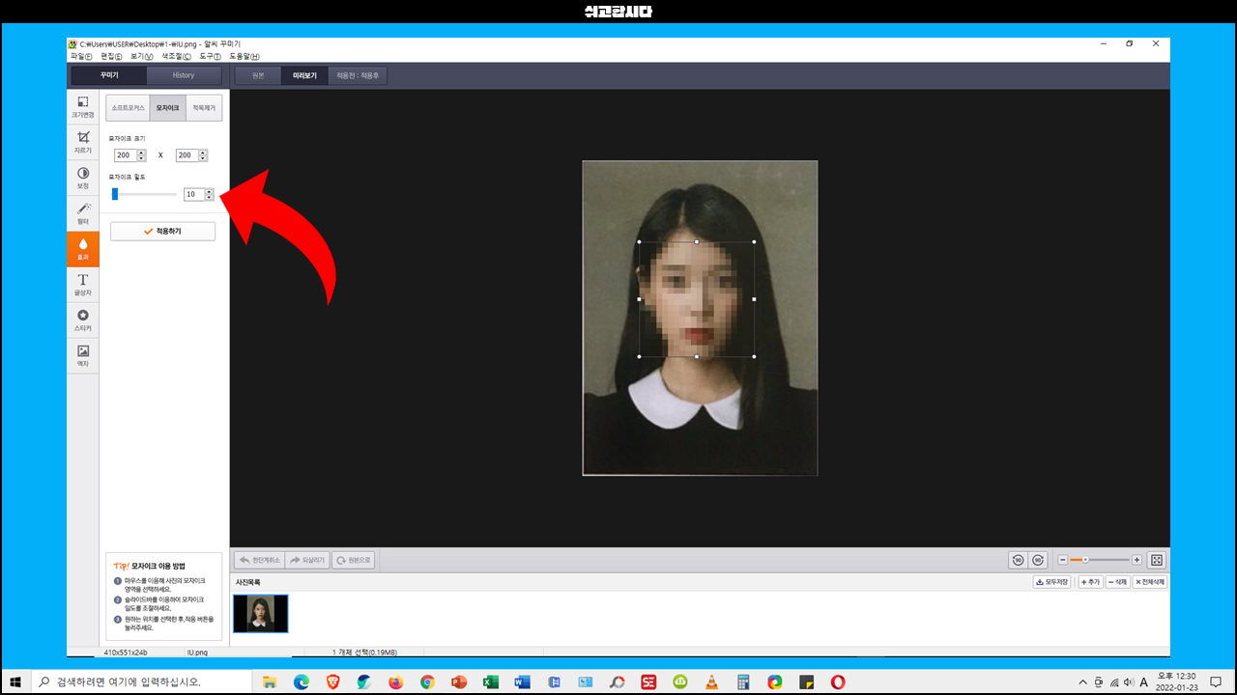
Task: Open Google Chrome from taskbar
Action: tap(427, 681)
